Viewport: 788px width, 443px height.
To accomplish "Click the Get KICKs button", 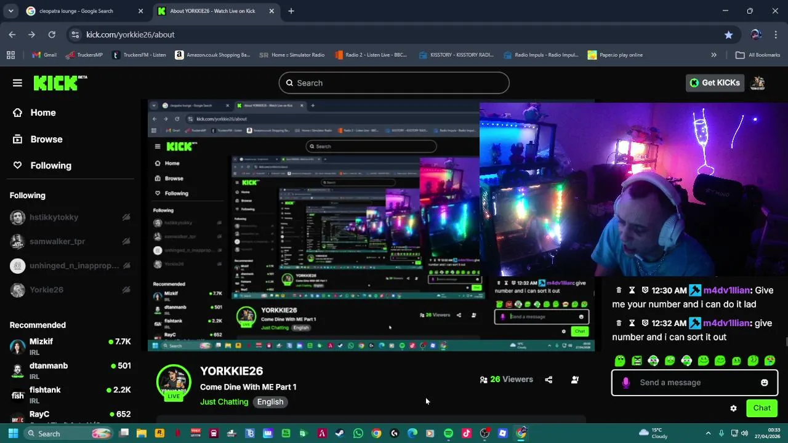I will point(715,83).
